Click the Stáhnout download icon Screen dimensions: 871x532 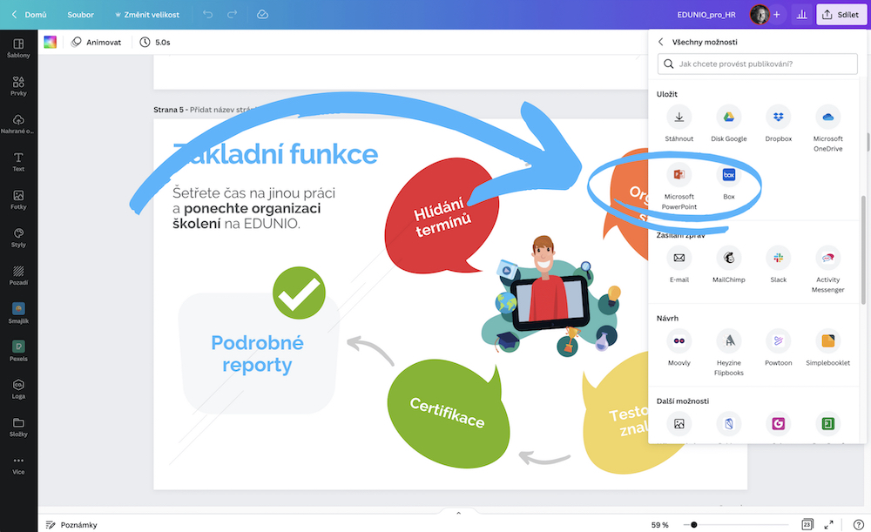pos(679,117)
